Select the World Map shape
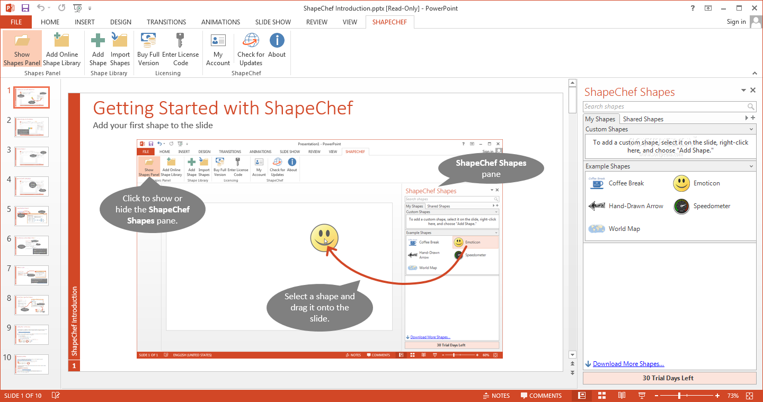 click(x=615, y=229)
